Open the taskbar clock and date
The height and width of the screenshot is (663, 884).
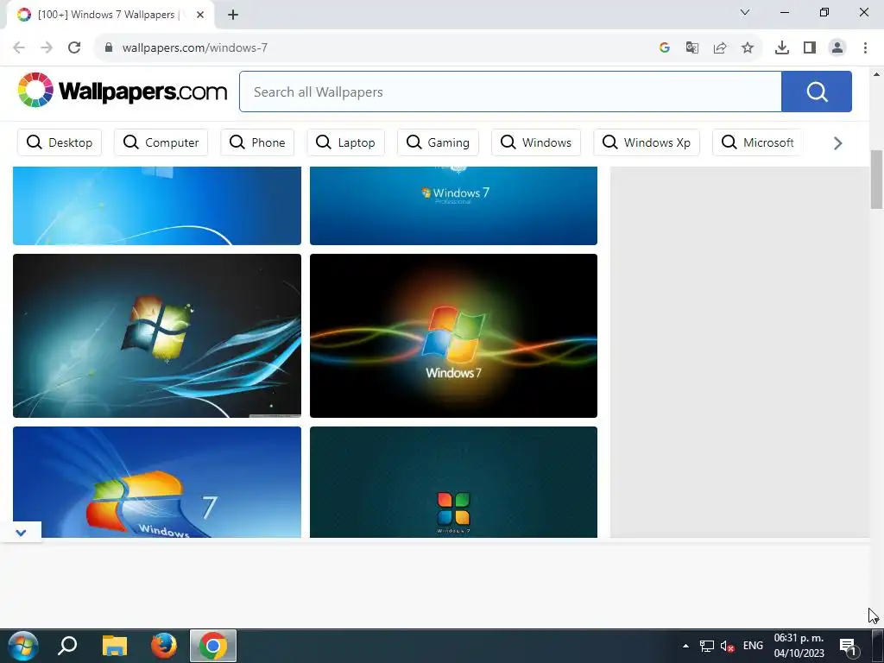[x=799, y=646]
